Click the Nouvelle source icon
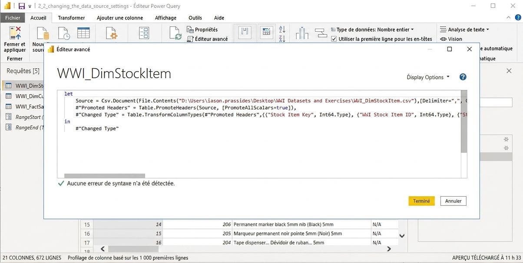Viewport: 523px width, 263px height. pos(43,33)
